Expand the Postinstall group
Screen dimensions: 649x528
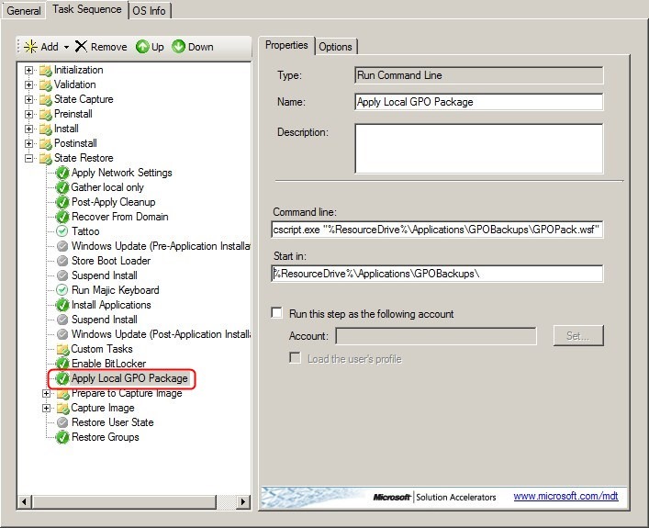(28, 143)
